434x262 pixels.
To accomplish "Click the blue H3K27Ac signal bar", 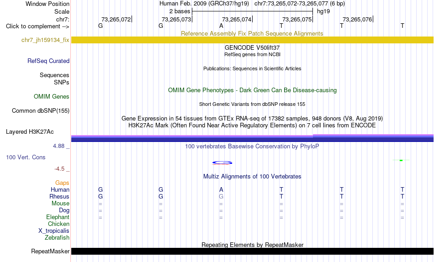I will click(x=253, y=138).
